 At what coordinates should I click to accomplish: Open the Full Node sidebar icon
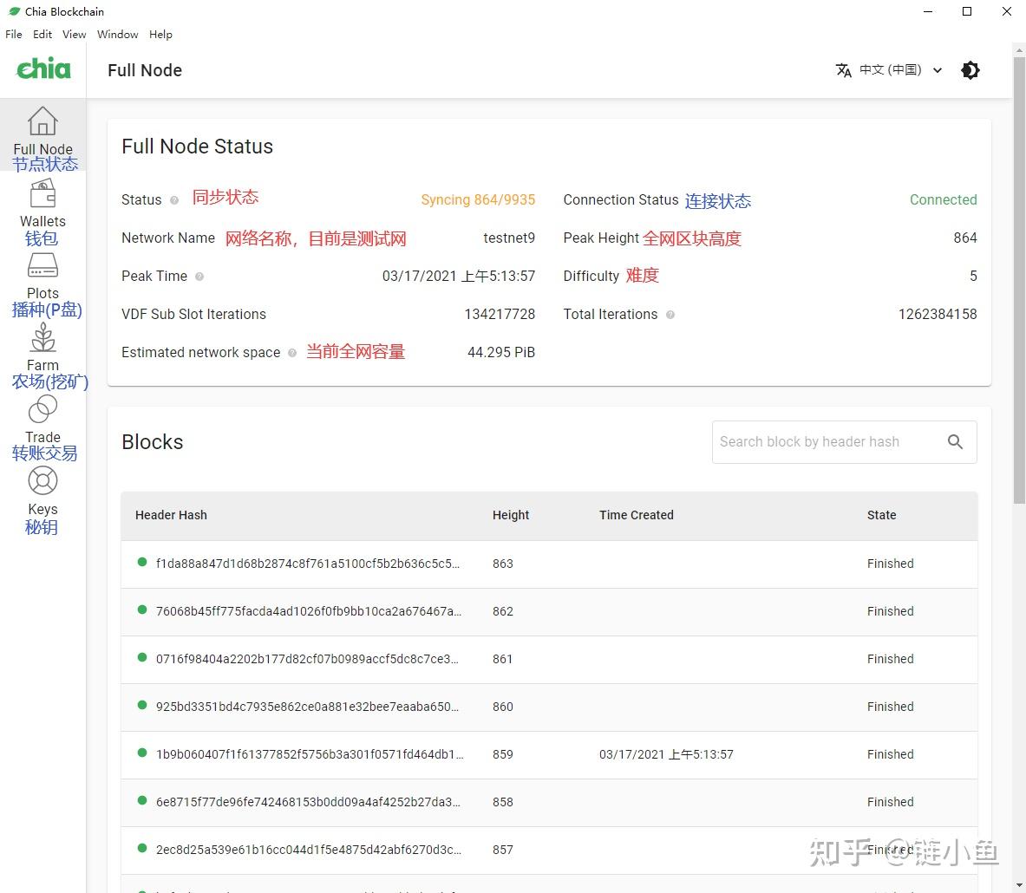42,121
